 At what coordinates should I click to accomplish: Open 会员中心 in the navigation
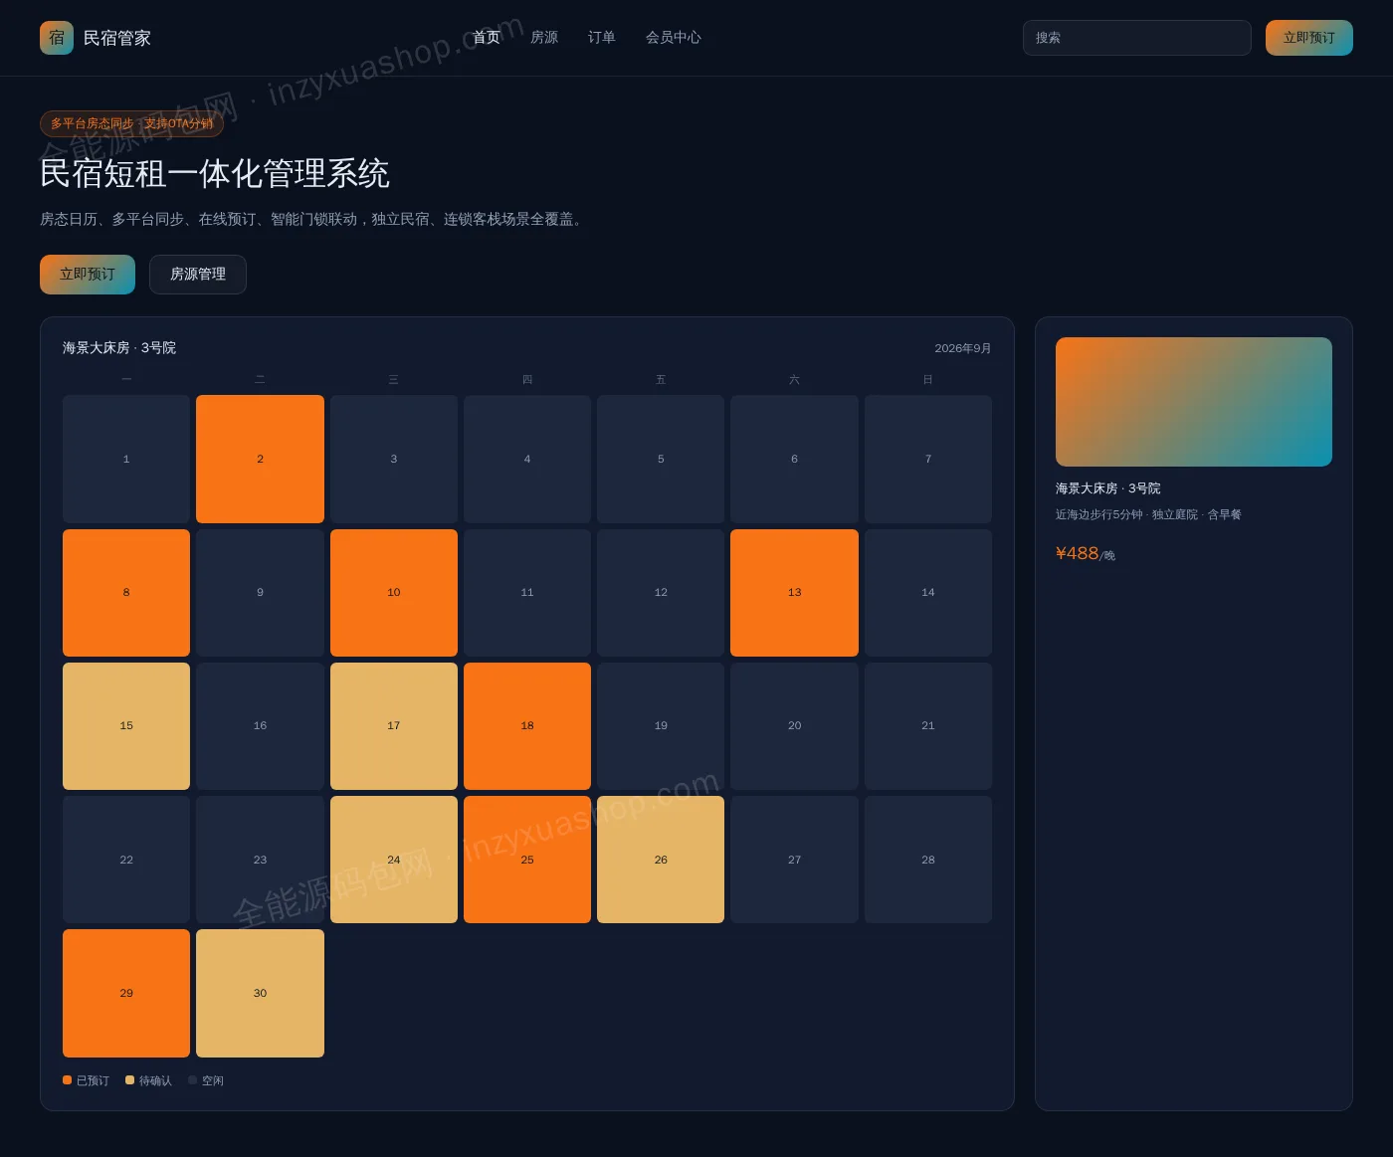[x=674, y=38]
